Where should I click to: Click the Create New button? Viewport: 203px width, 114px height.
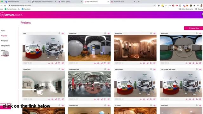193,28
